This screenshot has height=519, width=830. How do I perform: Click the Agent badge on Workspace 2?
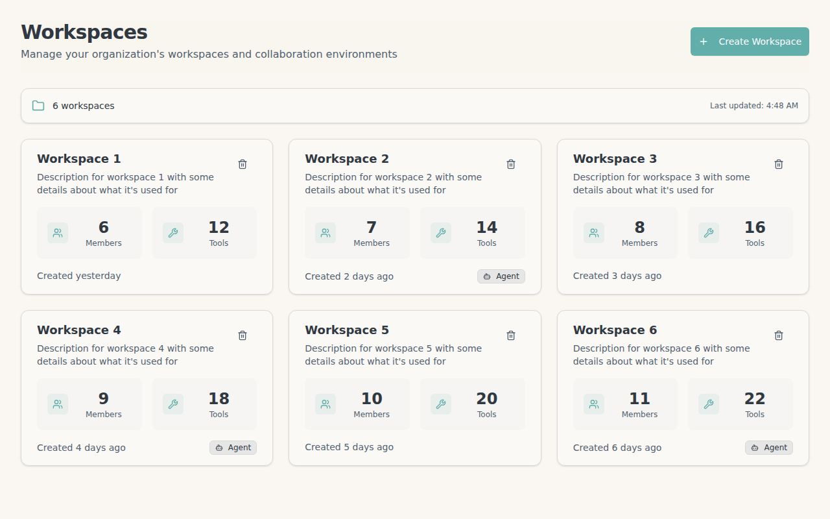501,276
